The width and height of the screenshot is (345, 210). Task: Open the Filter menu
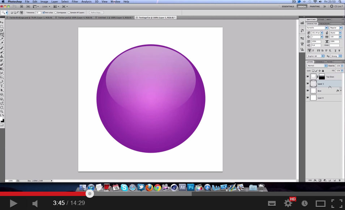click(75, 1)
